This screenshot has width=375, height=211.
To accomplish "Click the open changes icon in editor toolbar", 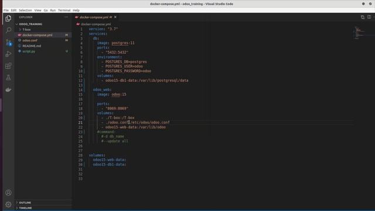I will [363, 17].
